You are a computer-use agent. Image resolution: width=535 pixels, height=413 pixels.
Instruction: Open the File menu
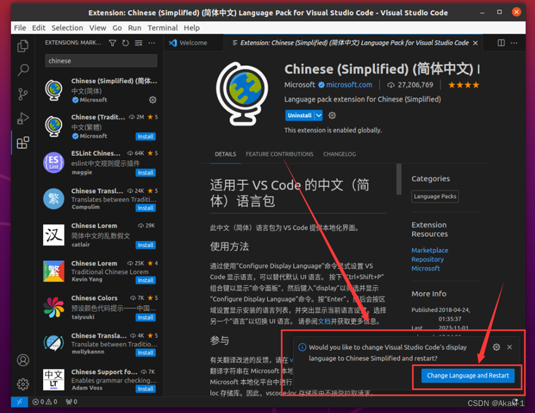[x=20, y=28]
